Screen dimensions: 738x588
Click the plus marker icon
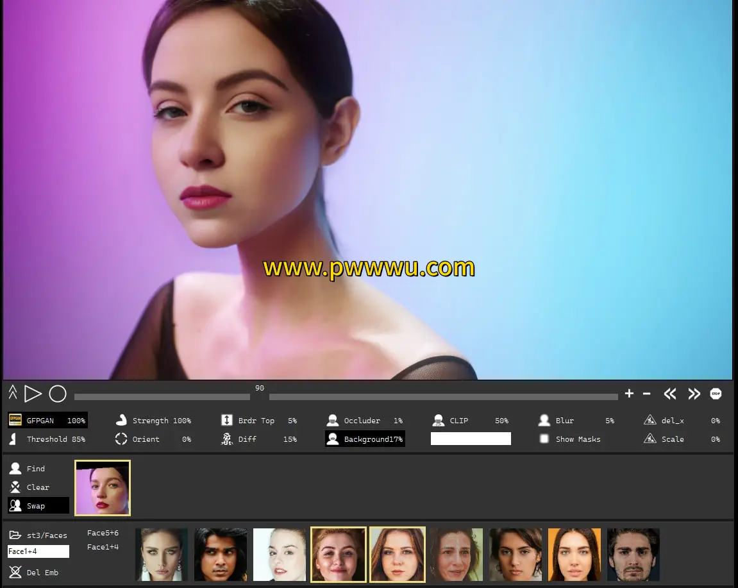[x=629, y=394]
